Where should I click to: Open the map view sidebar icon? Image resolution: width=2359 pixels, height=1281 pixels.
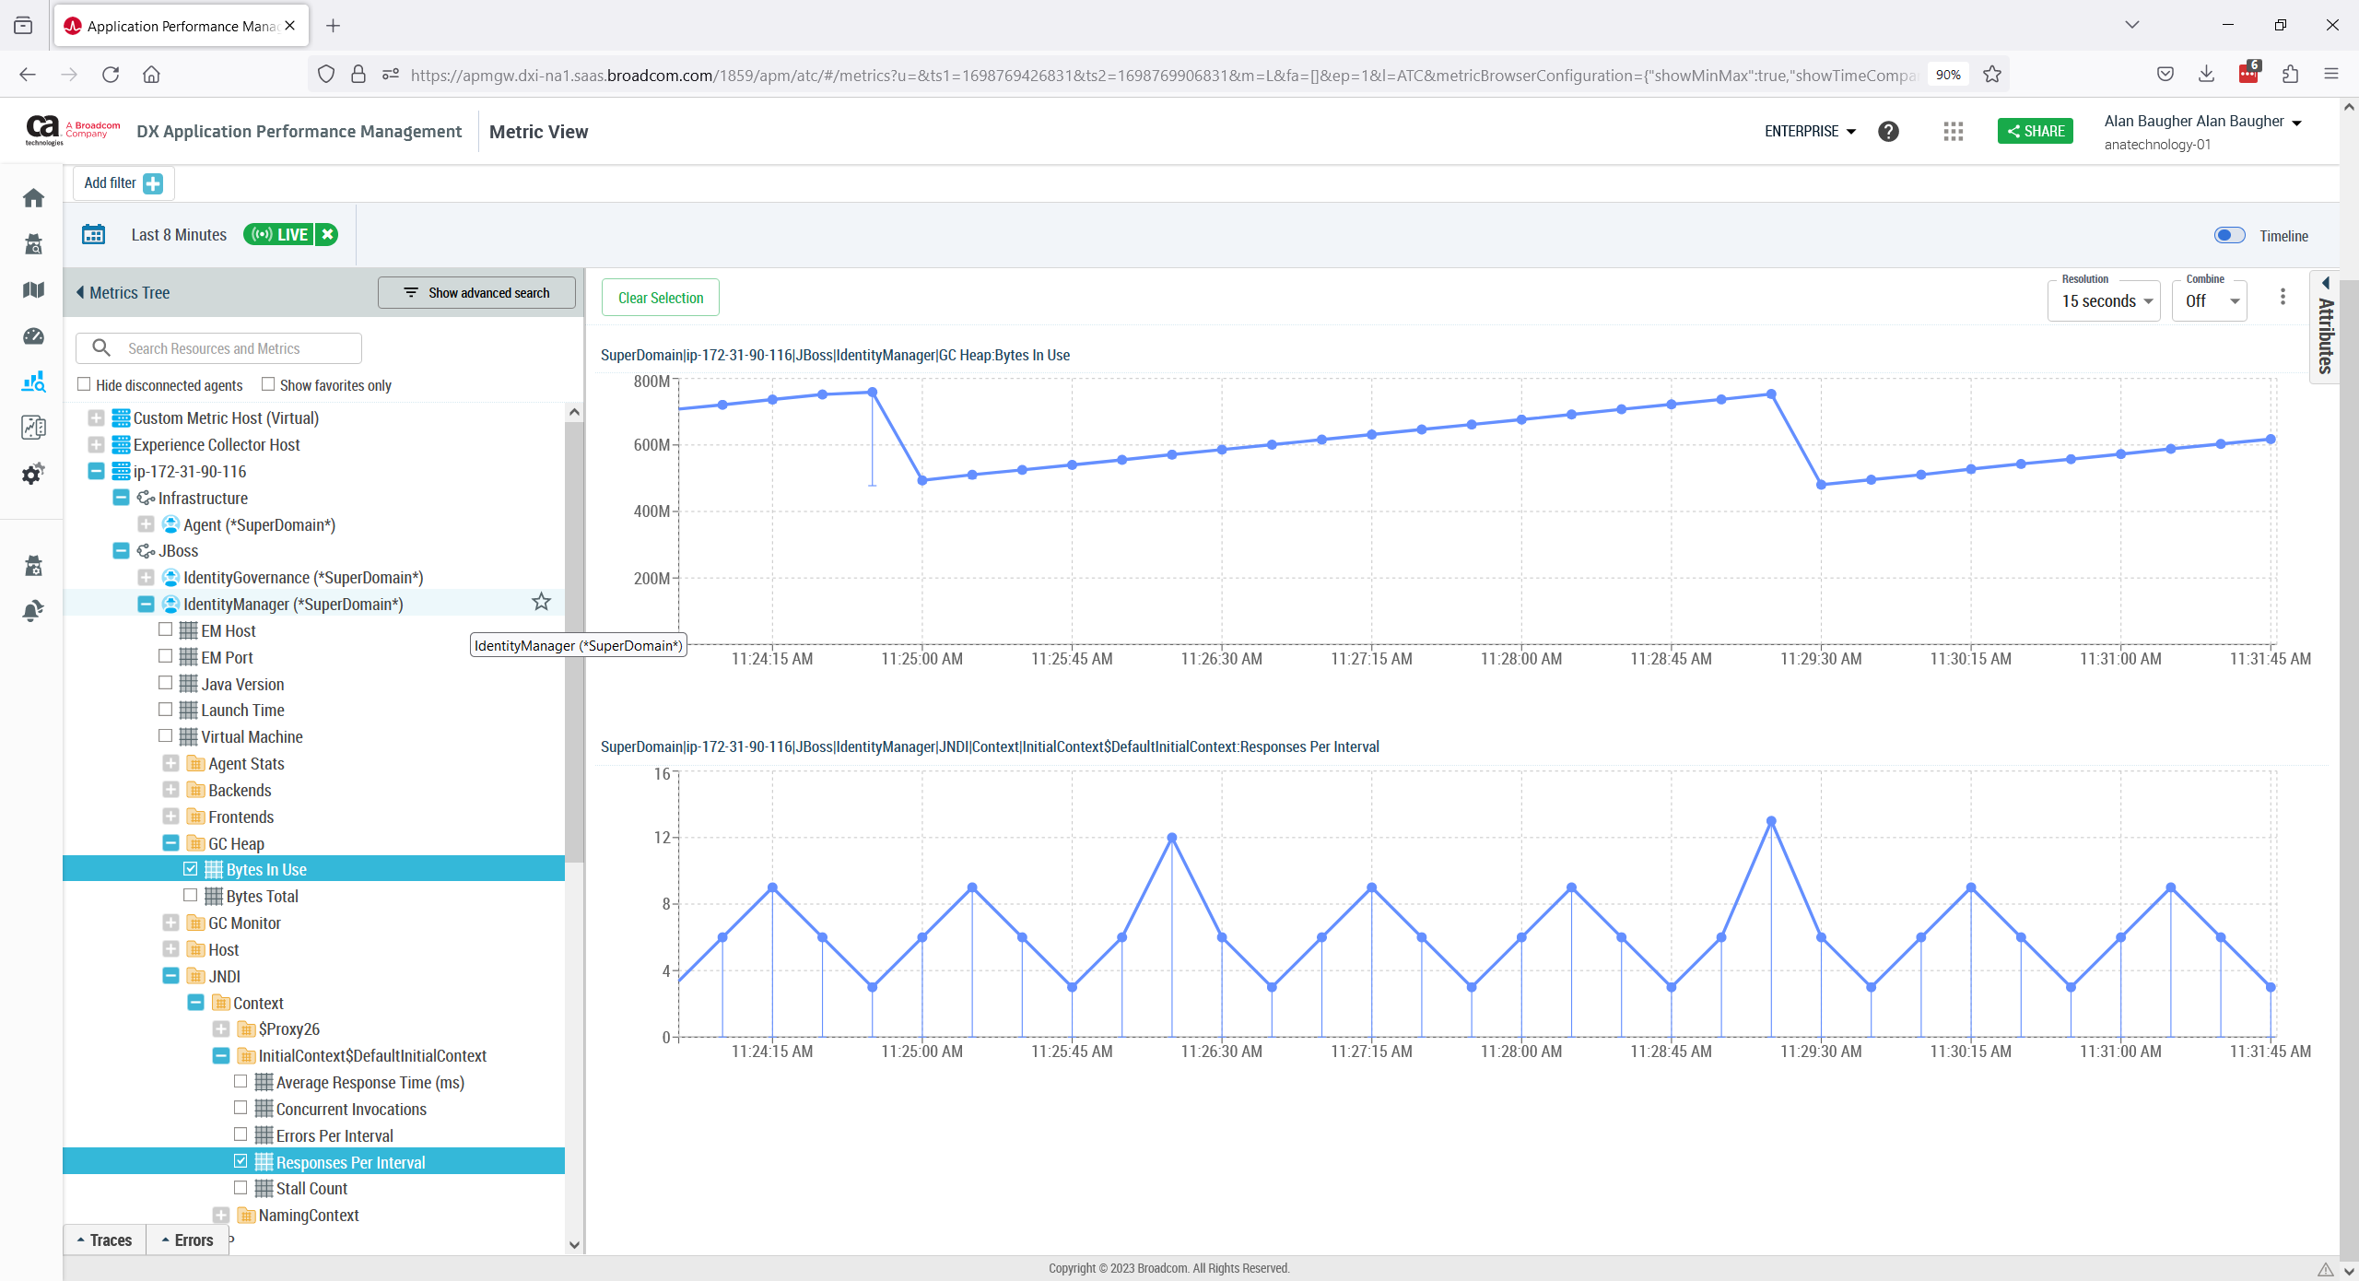[34, 290]
